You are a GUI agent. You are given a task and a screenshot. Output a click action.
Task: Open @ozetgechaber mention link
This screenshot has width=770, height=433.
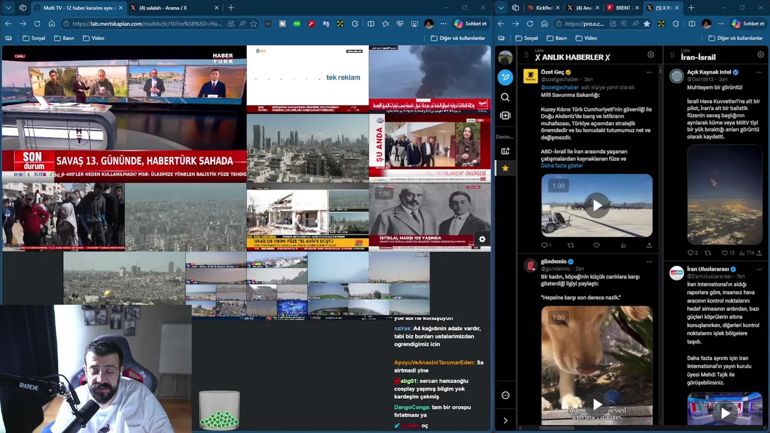(559, 87)
